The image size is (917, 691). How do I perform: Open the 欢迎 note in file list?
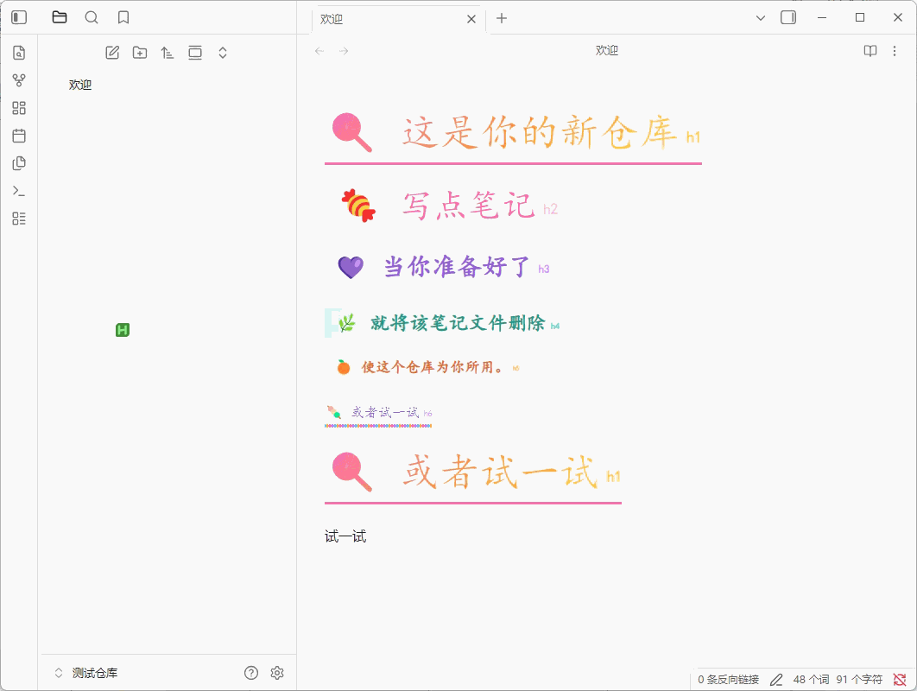[x=80, y=85]
